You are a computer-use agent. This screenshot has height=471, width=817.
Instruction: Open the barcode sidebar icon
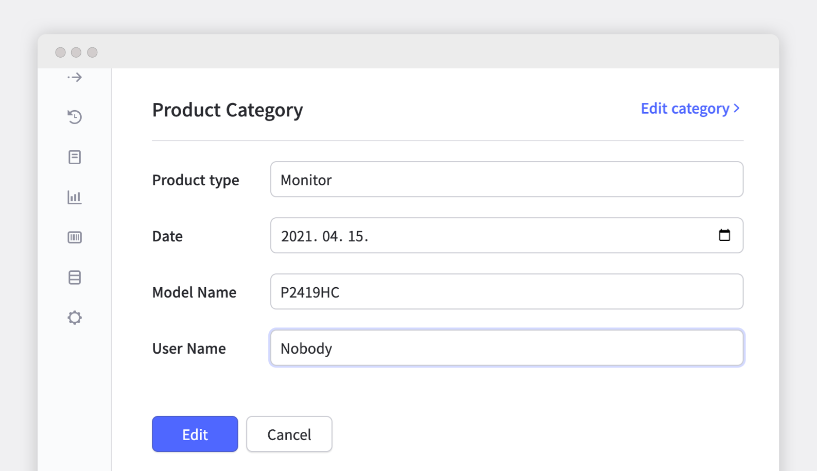tap(75, 237)
